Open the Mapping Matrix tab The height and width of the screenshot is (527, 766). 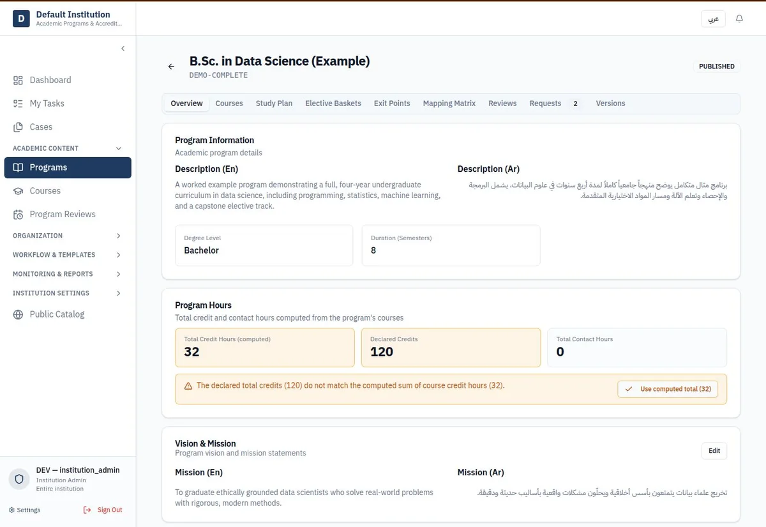pyautogui.click(x=449, y=103)
